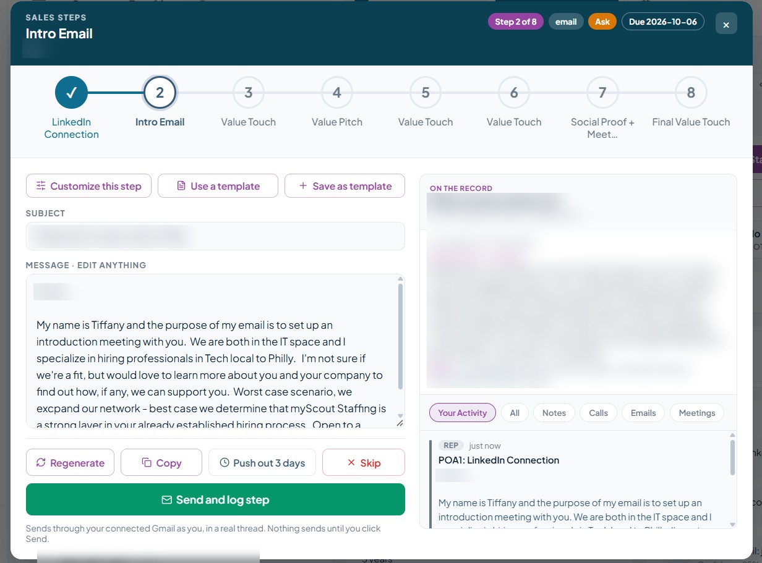Click Customize this step button

[88, 186]
